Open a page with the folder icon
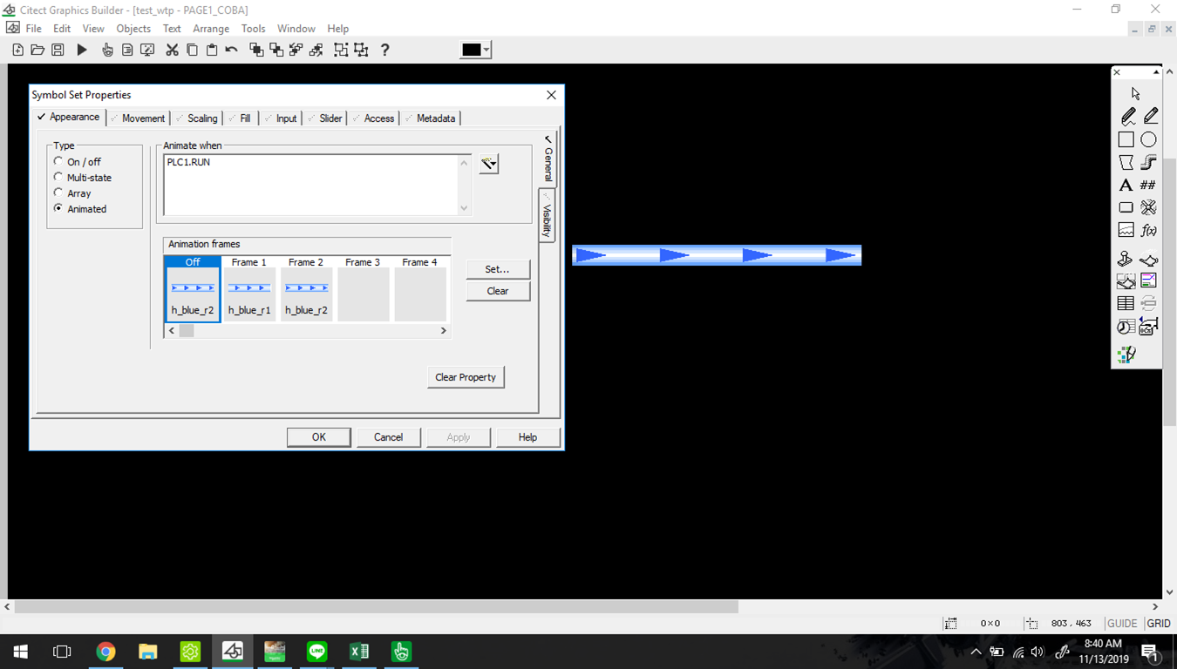 click(37, 51)
